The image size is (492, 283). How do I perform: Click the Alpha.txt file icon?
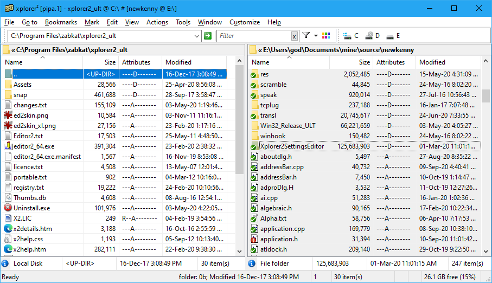(x=254, y=218)
